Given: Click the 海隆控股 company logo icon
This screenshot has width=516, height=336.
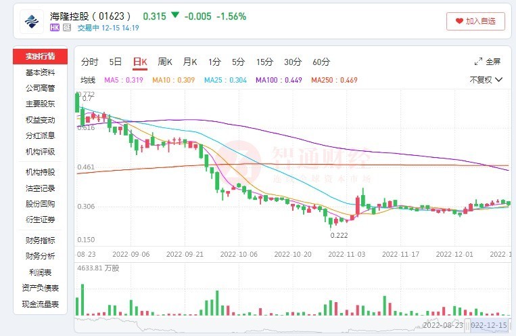Looking at the screenshot, I should point(32,22).
